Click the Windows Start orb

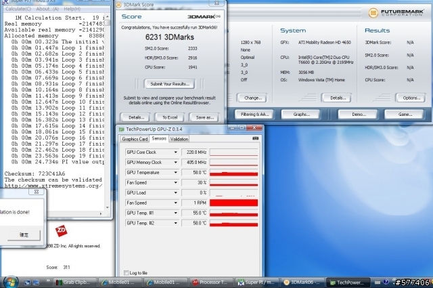point(11,282)
